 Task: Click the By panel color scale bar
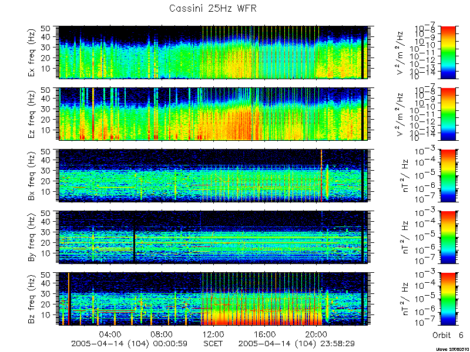coord(448,238)
